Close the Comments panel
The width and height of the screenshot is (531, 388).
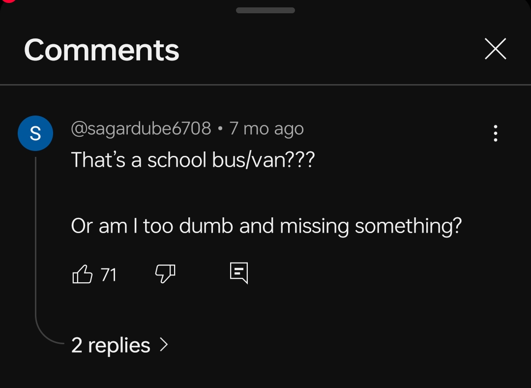(x=495, y=49)
